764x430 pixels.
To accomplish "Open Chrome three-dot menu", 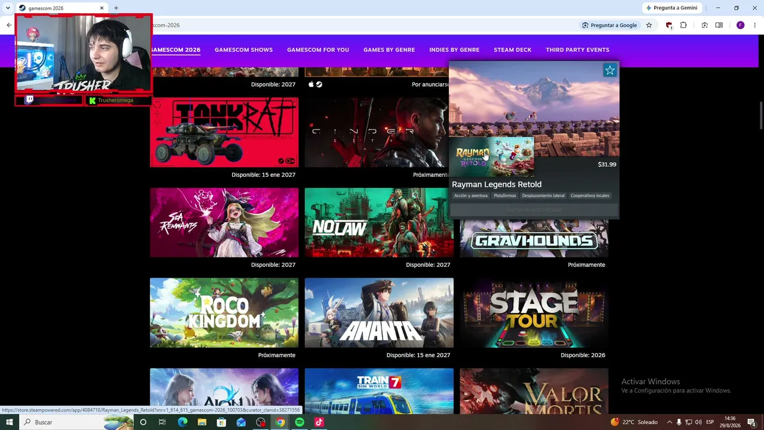I will point(754,25).
